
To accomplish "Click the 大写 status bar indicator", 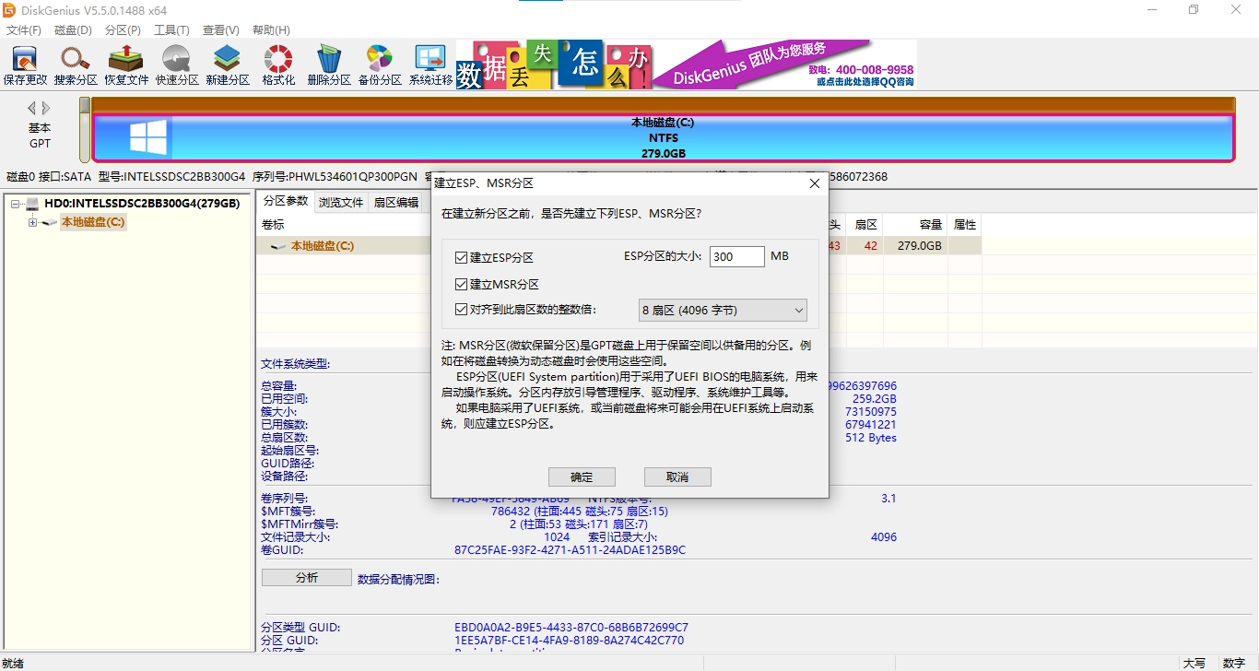I will (1194, 664).
